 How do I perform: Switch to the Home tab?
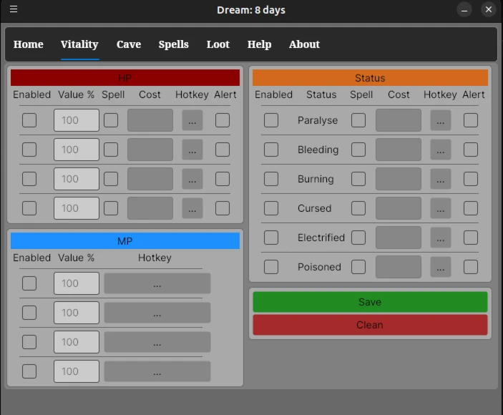click(x=28, y=44)
